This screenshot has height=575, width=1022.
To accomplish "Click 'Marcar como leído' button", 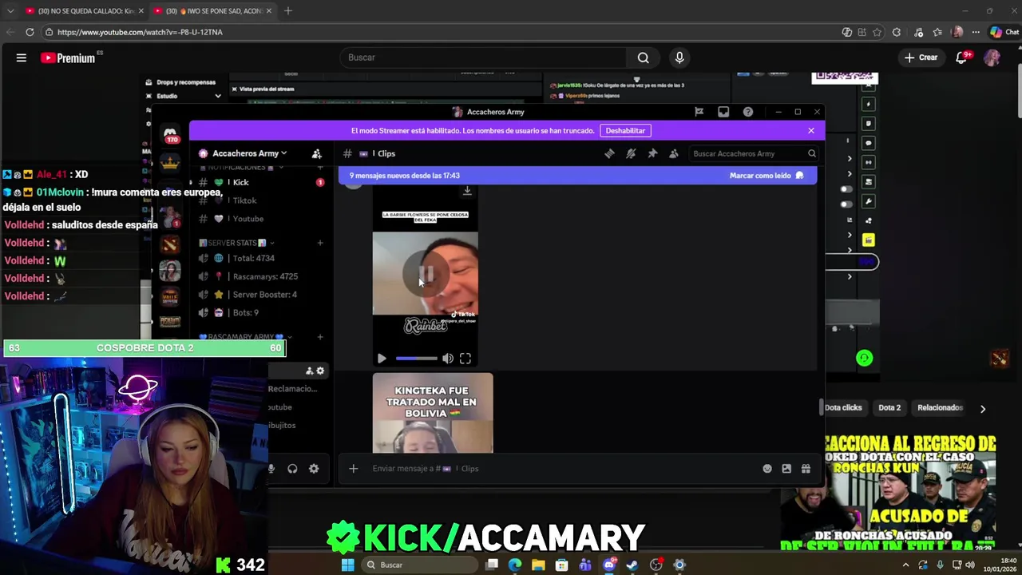I will [x=766, y=176].
